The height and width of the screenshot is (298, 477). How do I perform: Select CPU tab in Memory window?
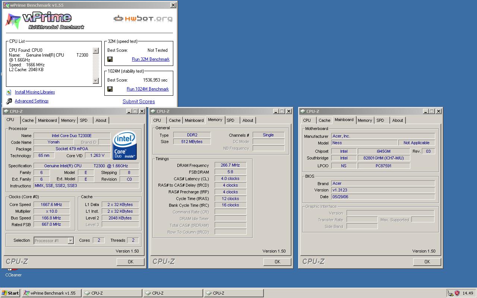[157, 120]
